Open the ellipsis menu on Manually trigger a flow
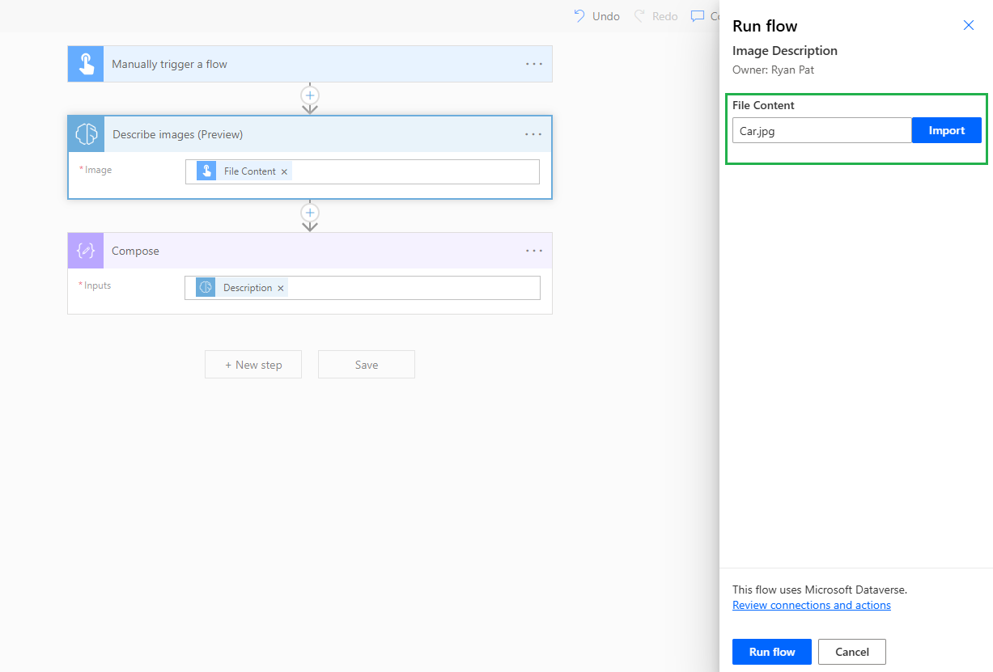 point(533,63)
